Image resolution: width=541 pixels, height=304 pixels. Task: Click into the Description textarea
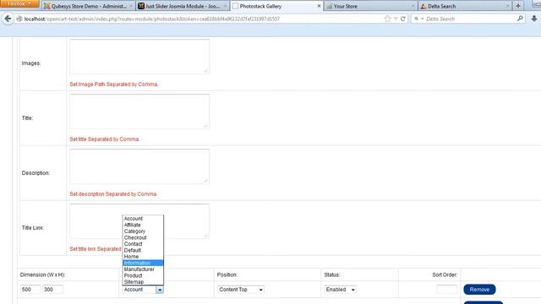(139, 166)
